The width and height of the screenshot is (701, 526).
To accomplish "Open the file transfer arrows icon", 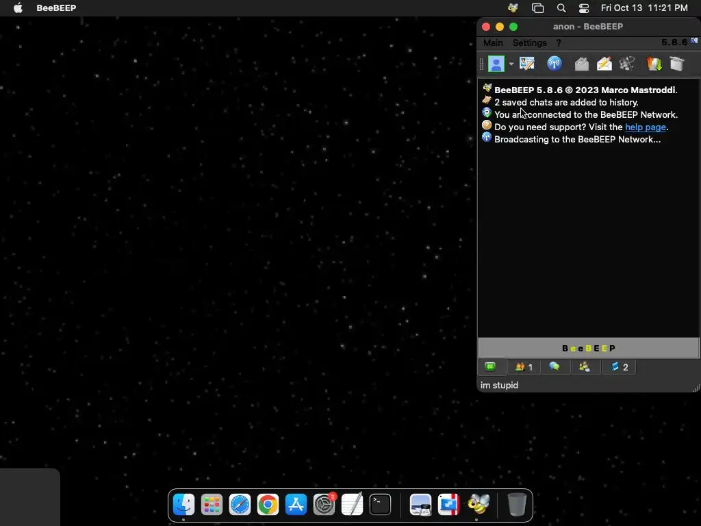I will pos(654,64).
